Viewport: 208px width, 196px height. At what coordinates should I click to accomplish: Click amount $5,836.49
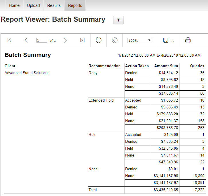pos(169,107)
